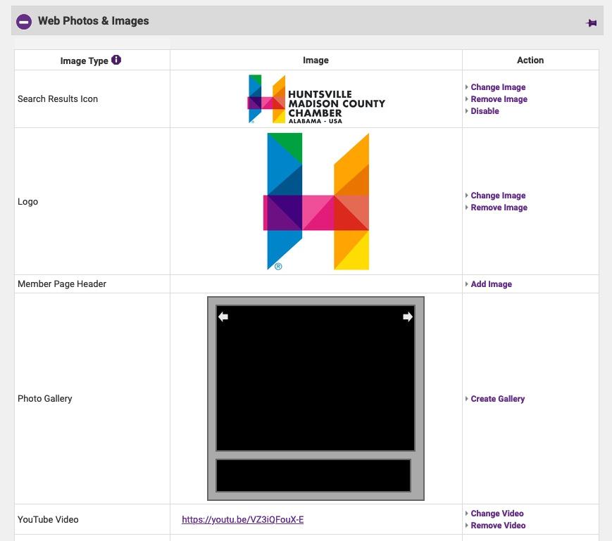
Task: Change the Logo image
Action: coord(498,196)
